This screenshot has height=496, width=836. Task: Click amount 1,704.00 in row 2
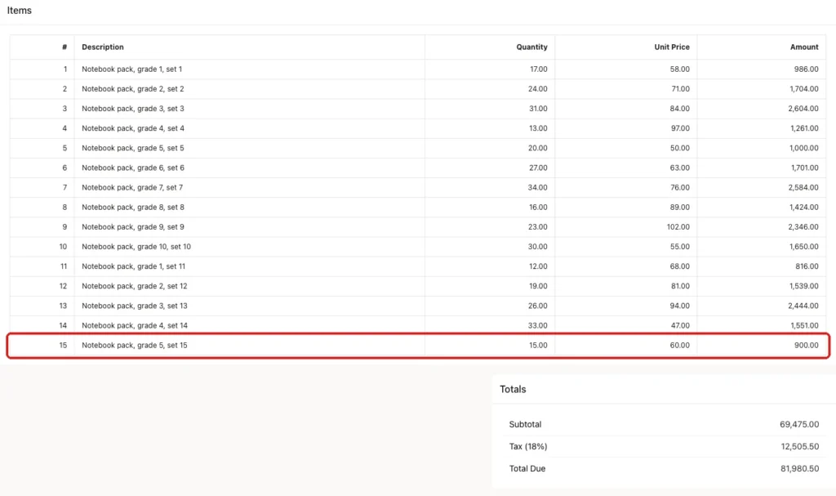804,88
